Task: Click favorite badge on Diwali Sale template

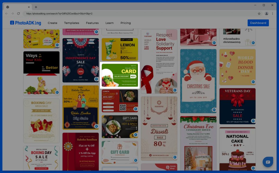Action: (x=175, y=157)
